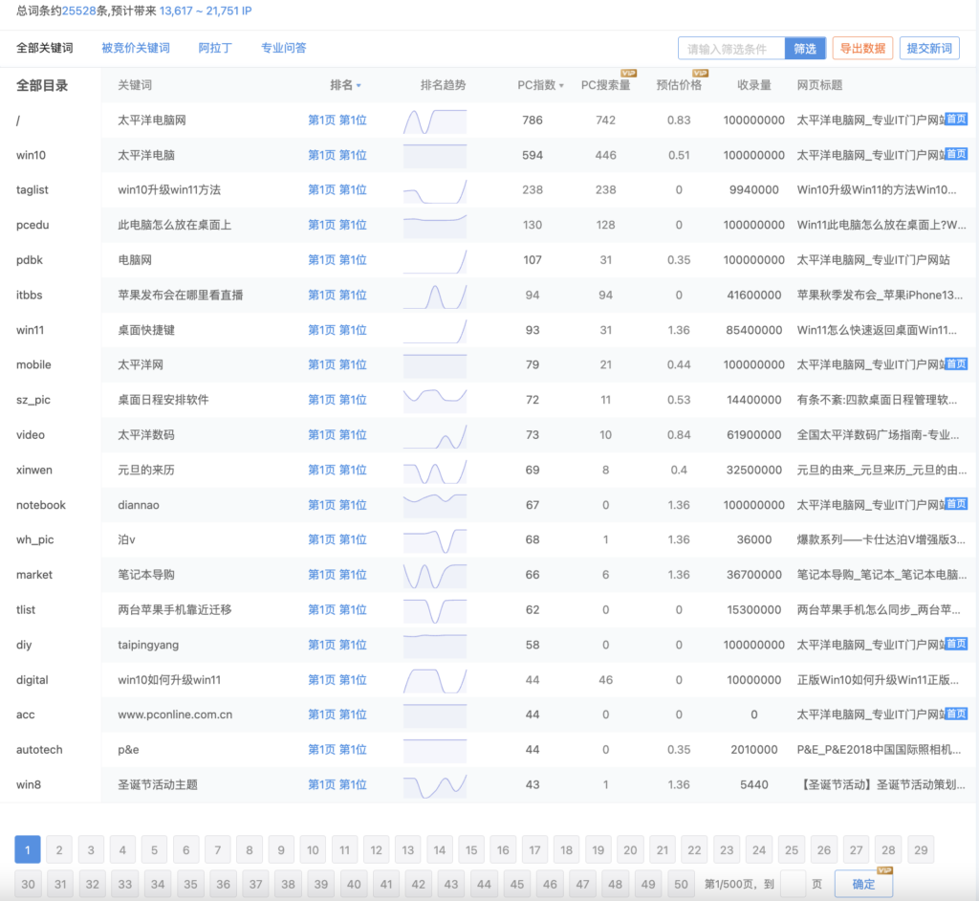
Task: Select the current page 1 button
Action: tap(28, 849)
